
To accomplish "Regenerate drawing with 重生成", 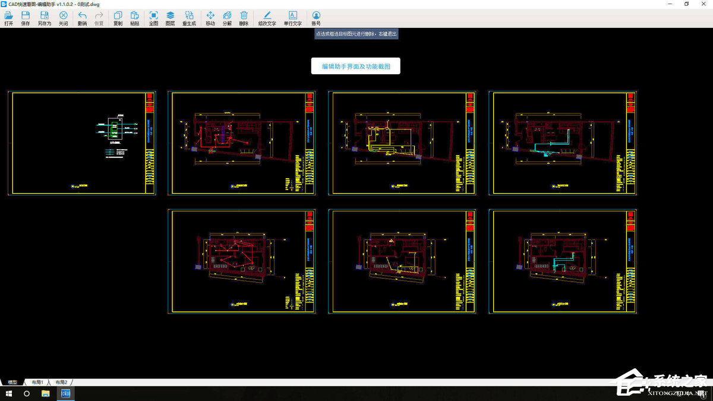I will pyautogui.click(x=189, y=18).
